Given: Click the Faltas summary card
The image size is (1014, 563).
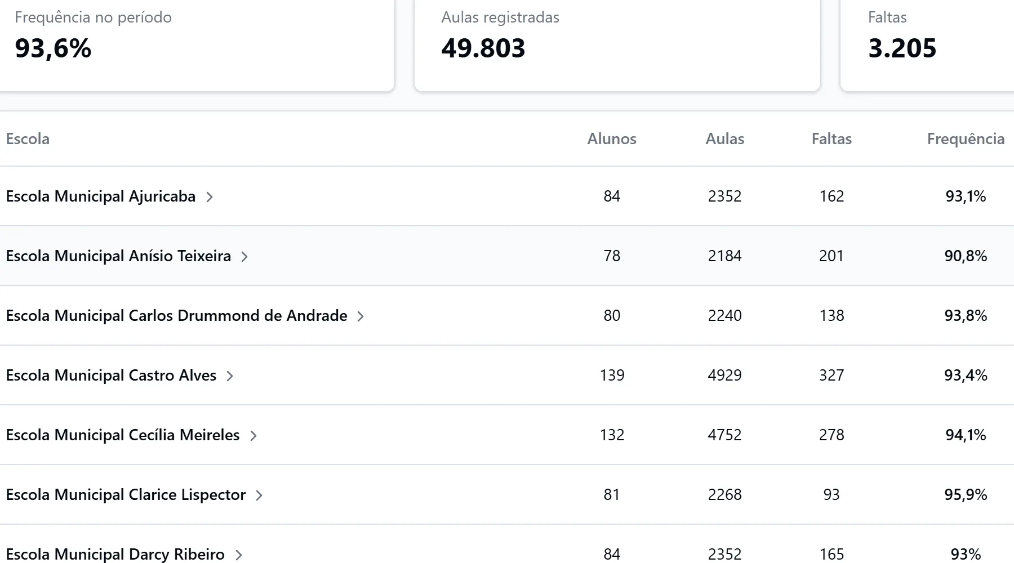Looking at the screenshot, I should (x=927, y=45).
